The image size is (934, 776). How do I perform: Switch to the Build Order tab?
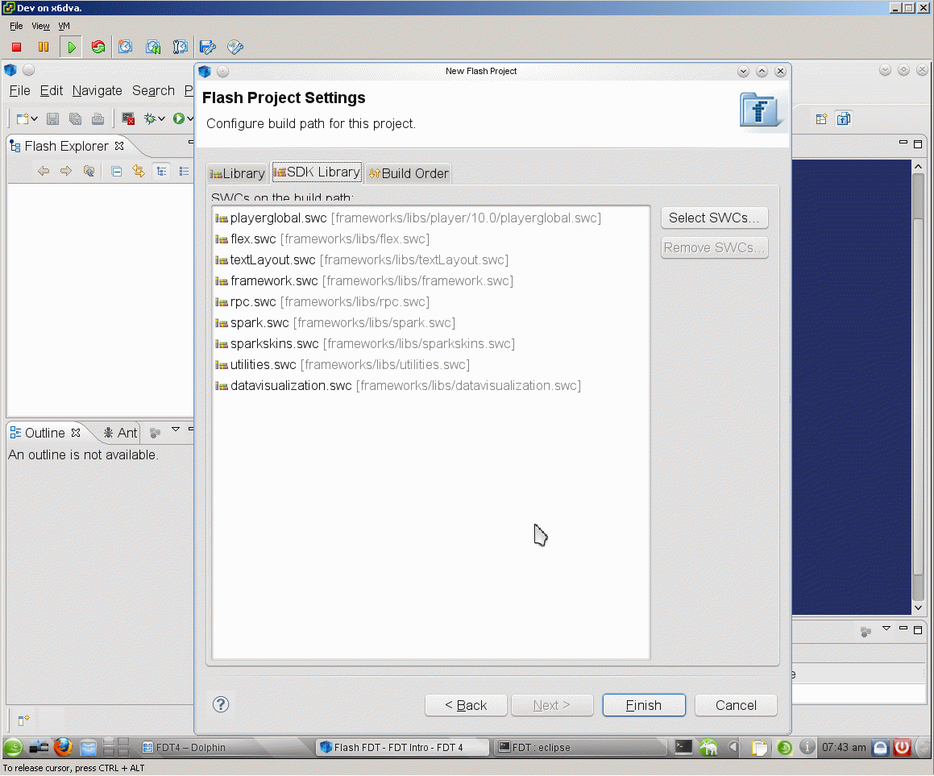pos(409,173)
